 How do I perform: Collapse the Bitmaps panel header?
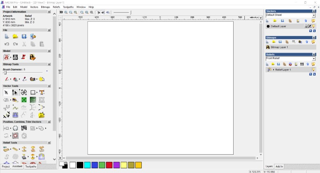click(314, 38)
